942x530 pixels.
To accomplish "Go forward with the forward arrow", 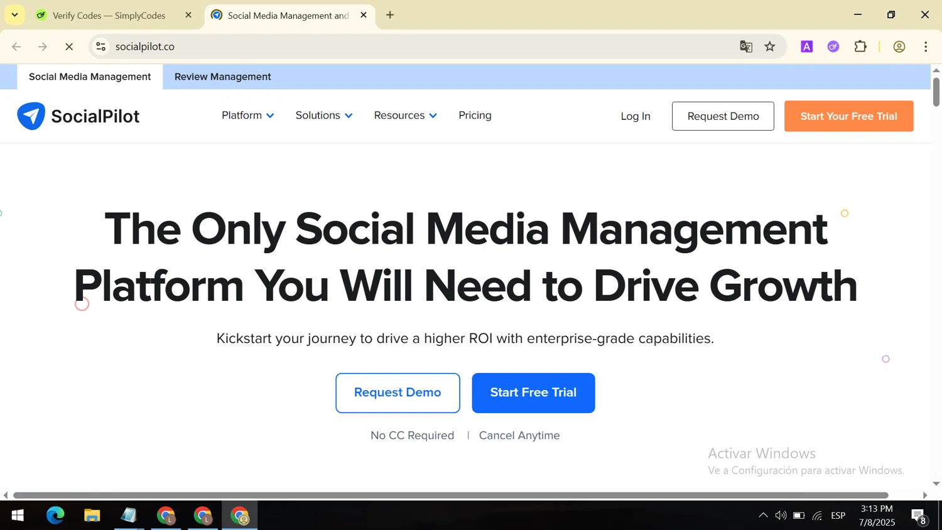I will [43, 46].
